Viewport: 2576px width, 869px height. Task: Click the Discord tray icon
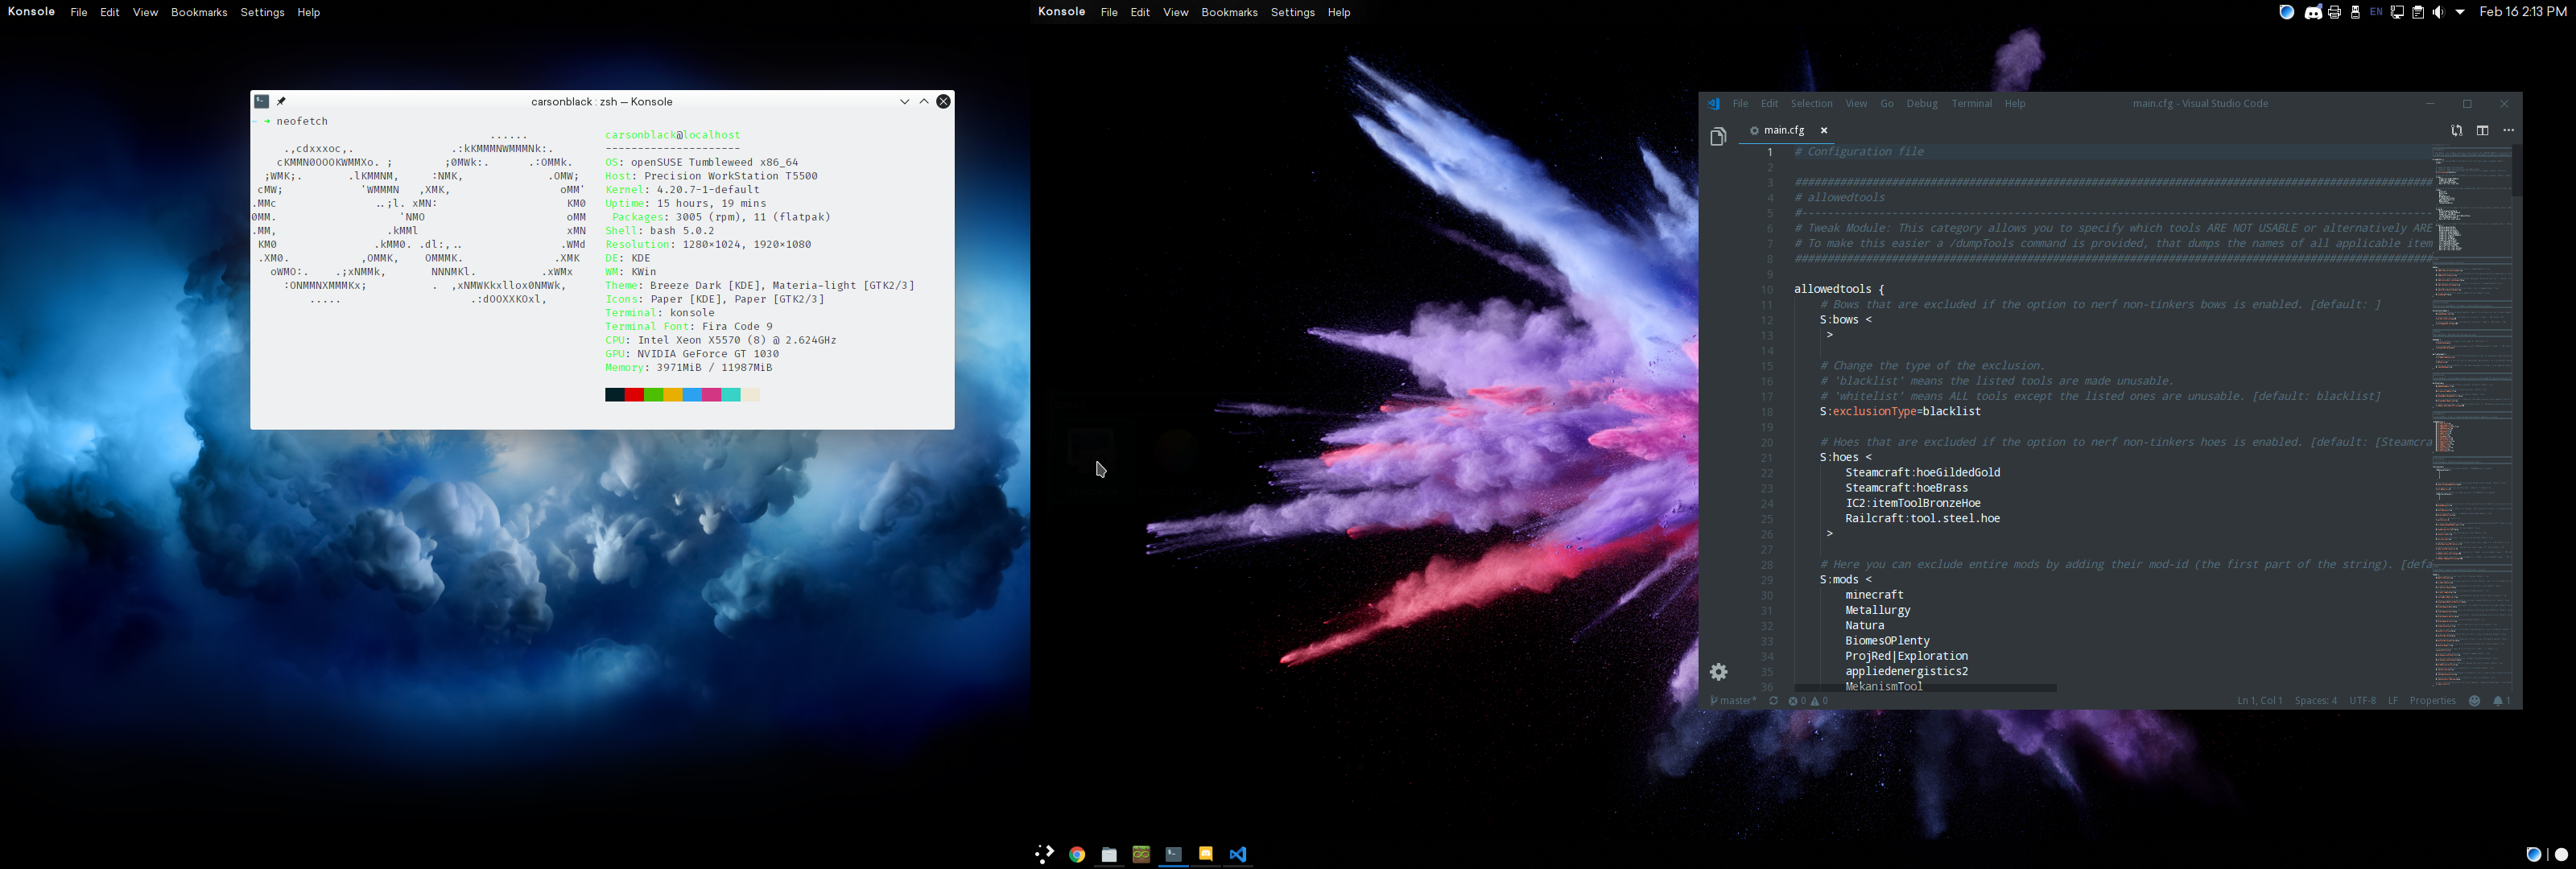coord(2313,12)
